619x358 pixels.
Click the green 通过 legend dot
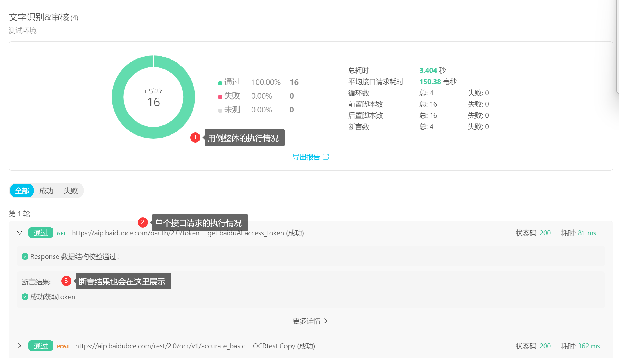[220, 83]
